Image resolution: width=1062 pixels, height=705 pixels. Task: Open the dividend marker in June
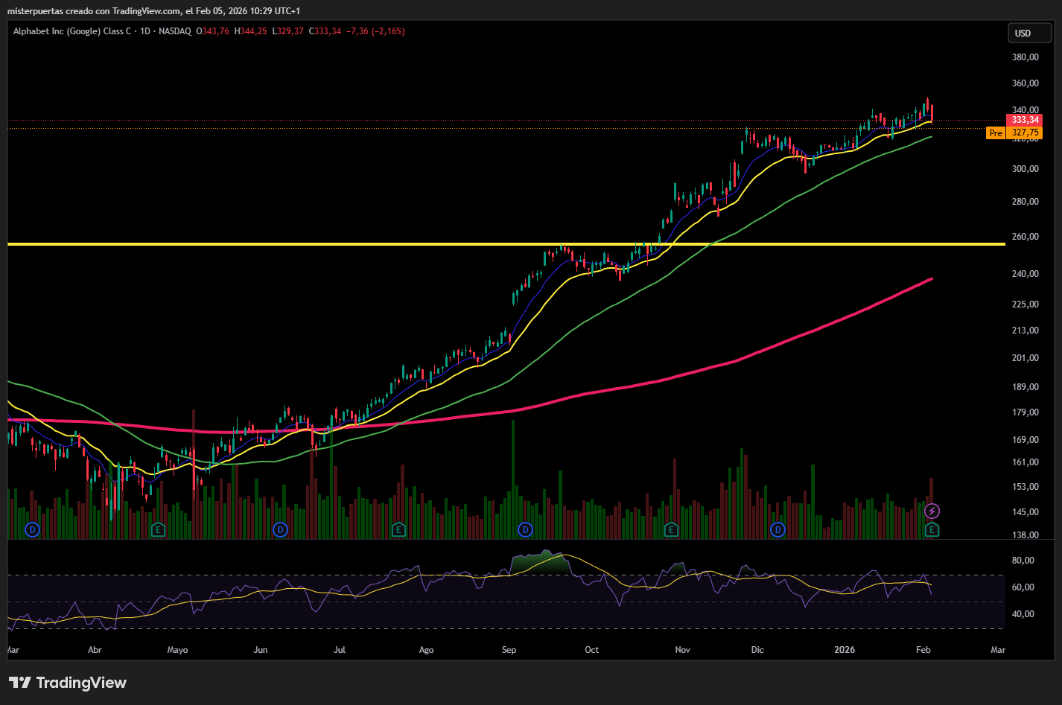point(280,530)
